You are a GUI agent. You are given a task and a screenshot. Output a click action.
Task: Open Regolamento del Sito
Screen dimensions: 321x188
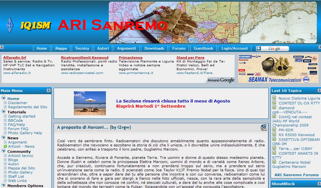[x=27, y=107]
